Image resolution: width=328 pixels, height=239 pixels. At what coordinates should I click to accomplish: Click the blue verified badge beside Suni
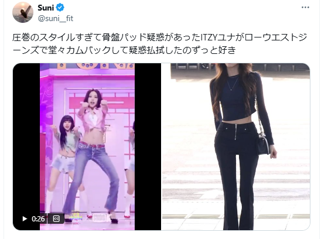click(60, 8)
